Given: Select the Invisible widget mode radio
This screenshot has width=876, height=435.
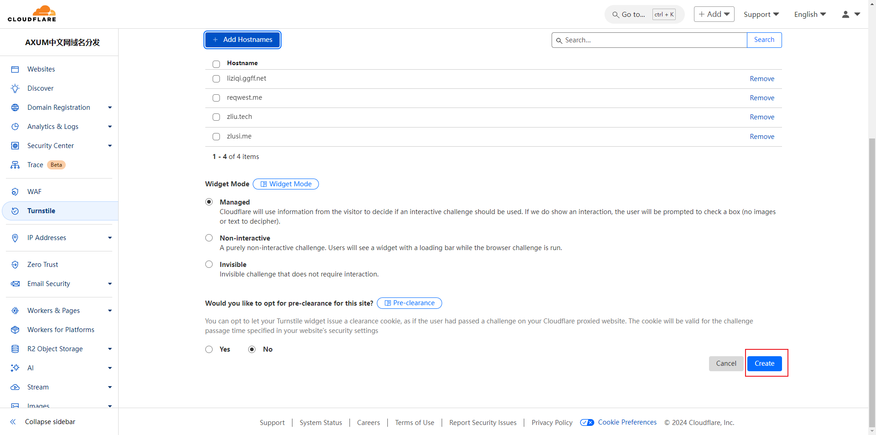Looking at the screenshot, I should click(209, 264).
